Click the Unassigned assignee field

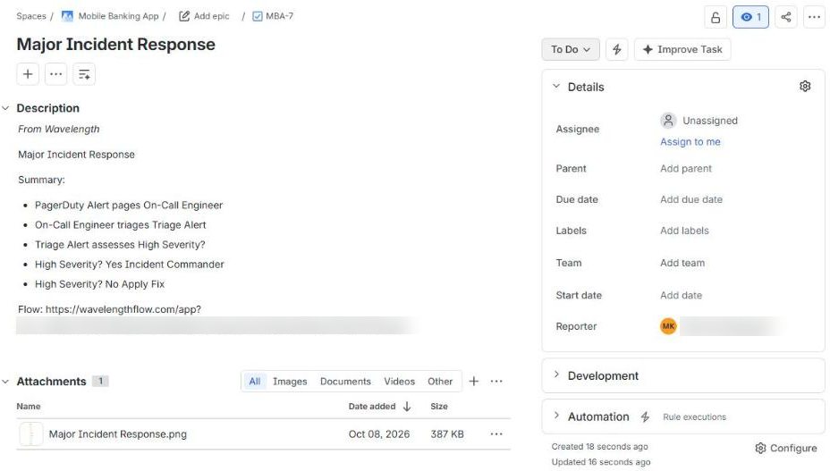click(699, 121)
